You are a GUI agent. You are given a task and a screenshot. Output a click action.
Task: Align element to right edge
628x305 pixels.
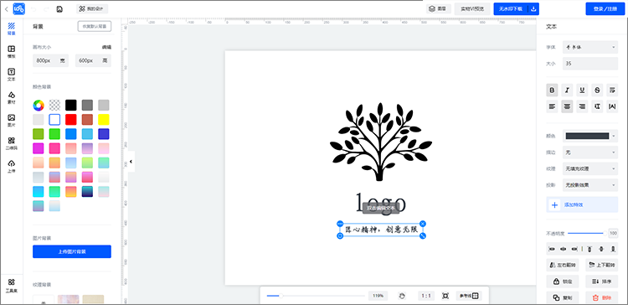coord(574,249)
